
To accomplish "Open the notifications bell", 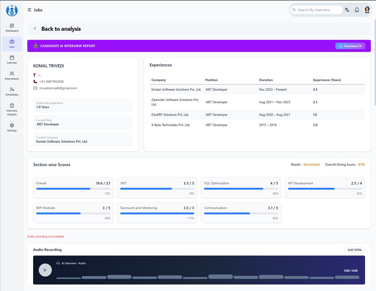I will [357, 10].
